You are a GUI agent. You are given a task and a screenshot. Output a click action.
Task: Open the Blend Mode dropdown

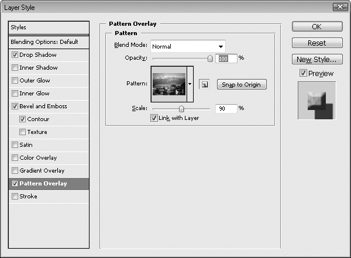(188, 46)
